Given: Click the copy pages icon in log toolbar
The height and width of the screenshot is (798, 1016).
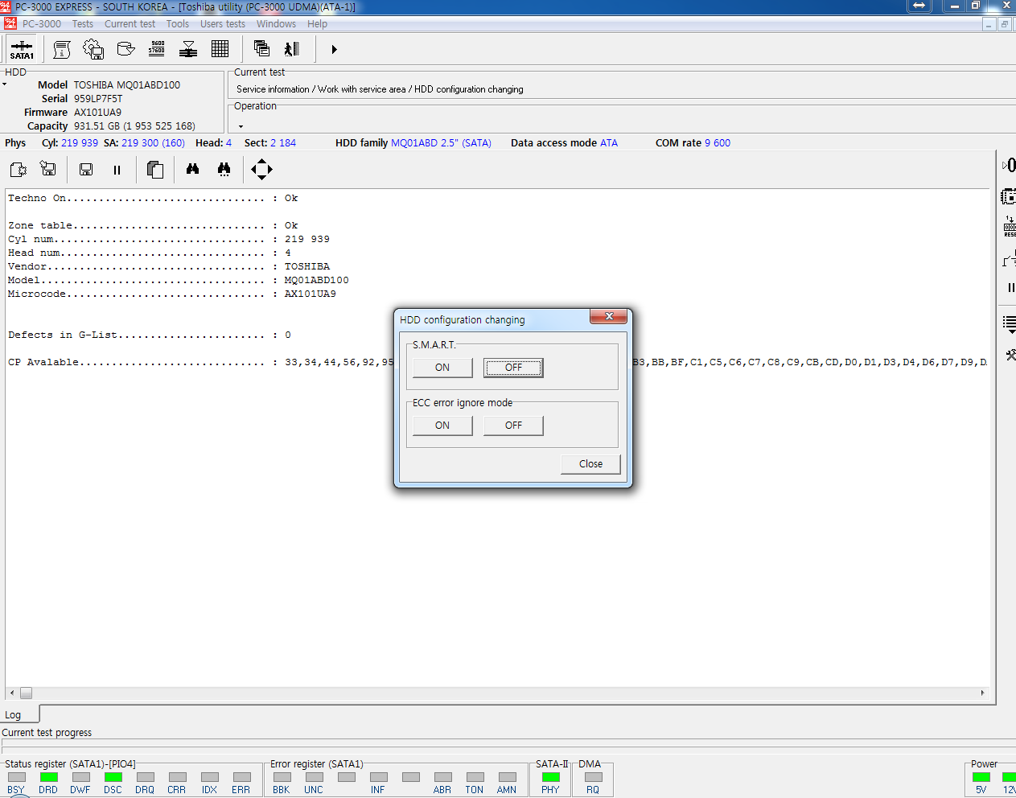Looking at the screenshot, I should 155,169.
